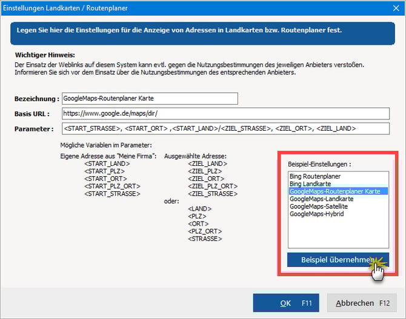Viewport: 406px width, 319px height.
Task: Pick GoogleMaps-Hybrid in the example list
Action: tap(316, 214)
